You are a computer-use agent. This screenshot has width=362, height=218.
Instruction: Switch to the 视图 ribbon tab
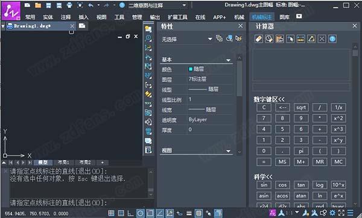[x=101, y=17]
